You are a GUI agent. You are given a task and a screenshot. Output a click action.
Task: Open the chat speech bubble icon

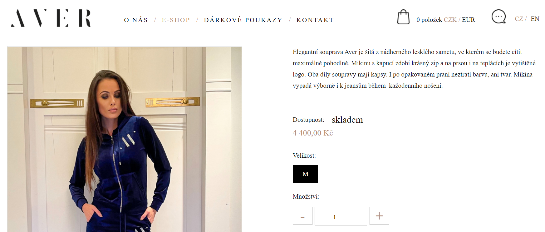click(498, 17)
